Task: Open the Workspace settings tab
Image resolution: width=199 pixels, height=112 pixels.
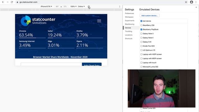Action: (129, 17)
